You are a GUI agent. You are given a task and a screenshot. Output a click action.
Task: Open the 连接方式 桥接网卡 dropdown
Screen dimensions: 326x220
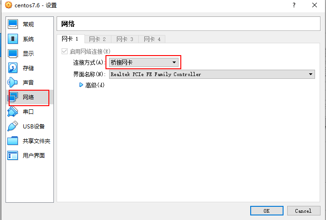click(x=144, y=62)
